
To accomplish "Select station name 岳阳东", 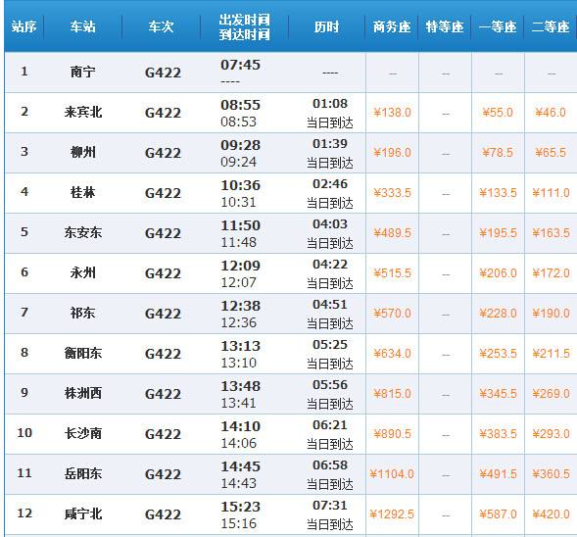I will (83, 473).
